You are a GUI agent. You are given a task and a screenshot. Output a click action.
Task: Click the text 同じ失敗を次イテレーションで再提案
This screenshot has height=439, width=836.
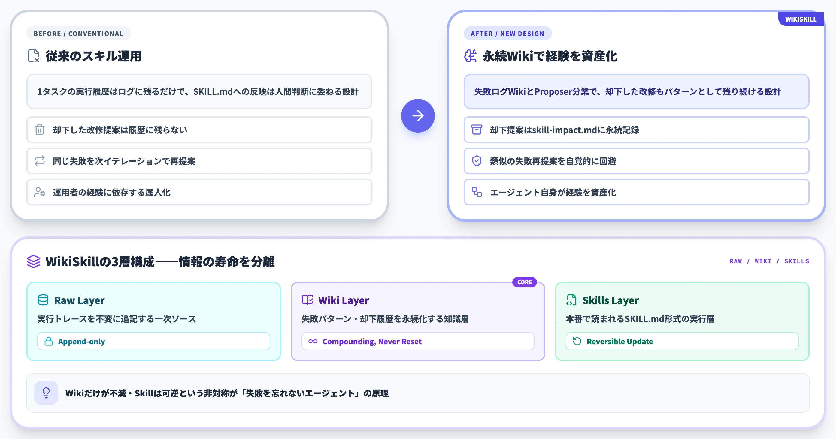coord(124,161)
